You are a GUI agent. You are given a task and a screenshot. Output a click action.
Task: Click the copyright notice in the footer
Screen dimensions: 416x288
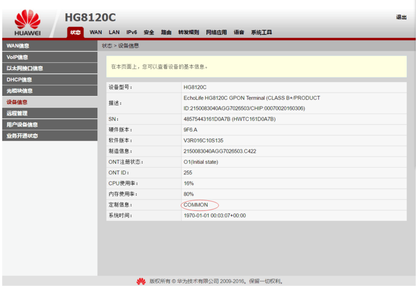click(x=216, y=281)
